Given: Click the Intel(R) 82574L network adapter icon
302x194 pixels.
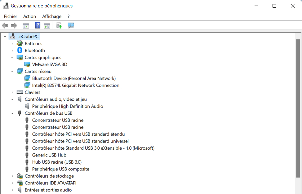Looking at the screenshot, I should [27, 85].
